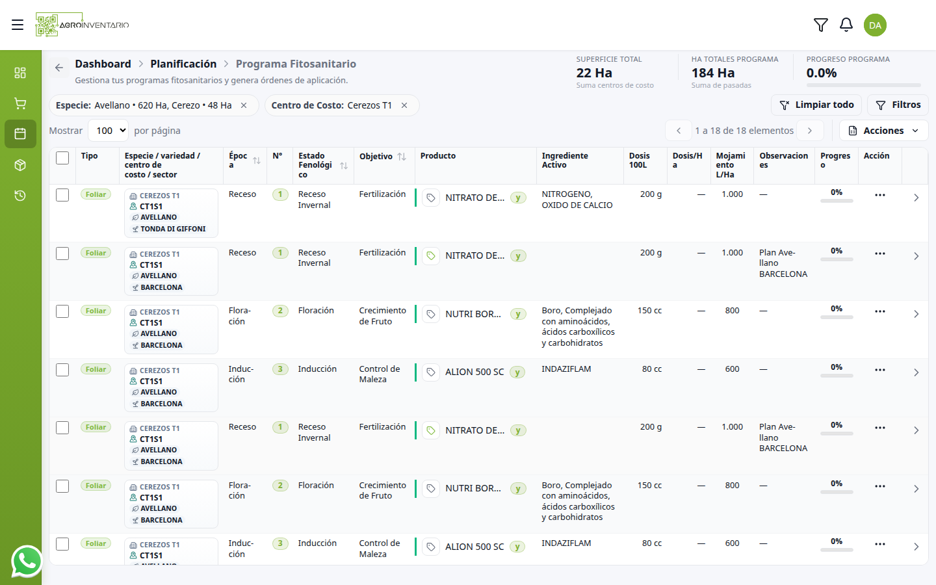Check the second Floración NUTRI BOR row checkbox
The height and width of the screenshot is (585, 936).
click(x=62, y=486)
